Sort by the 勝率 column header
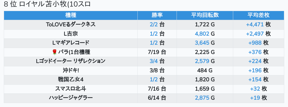The height and width of the screenshot is (107, 288). [157, 15]
